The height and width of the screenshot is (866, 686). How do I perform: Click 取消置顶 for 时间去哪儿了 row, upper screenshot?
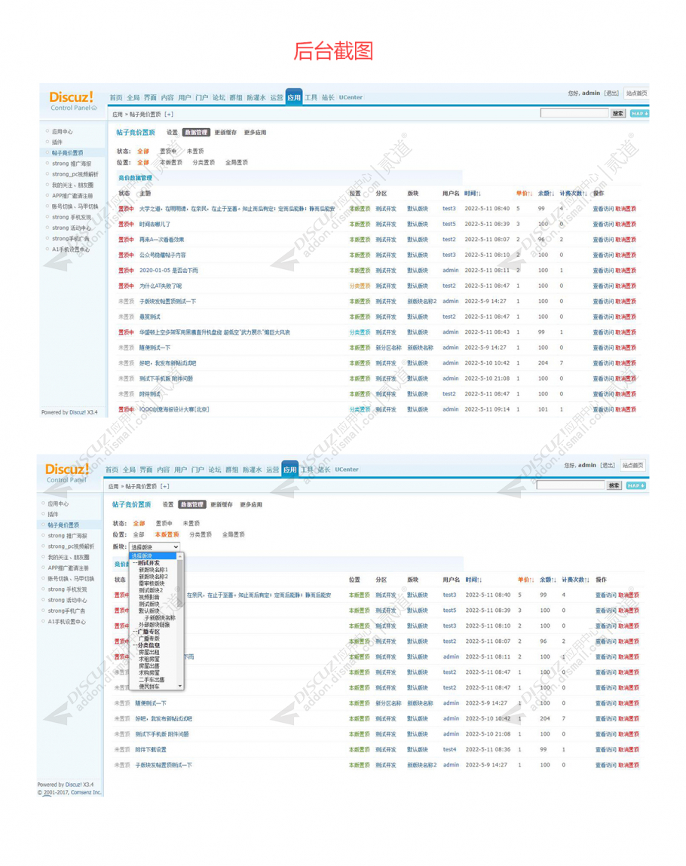tap(626, 225)
